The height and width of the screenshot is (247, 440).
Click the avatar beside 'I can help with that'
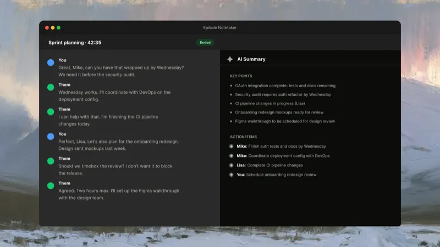pyautogui.click(x=51, y=112)
